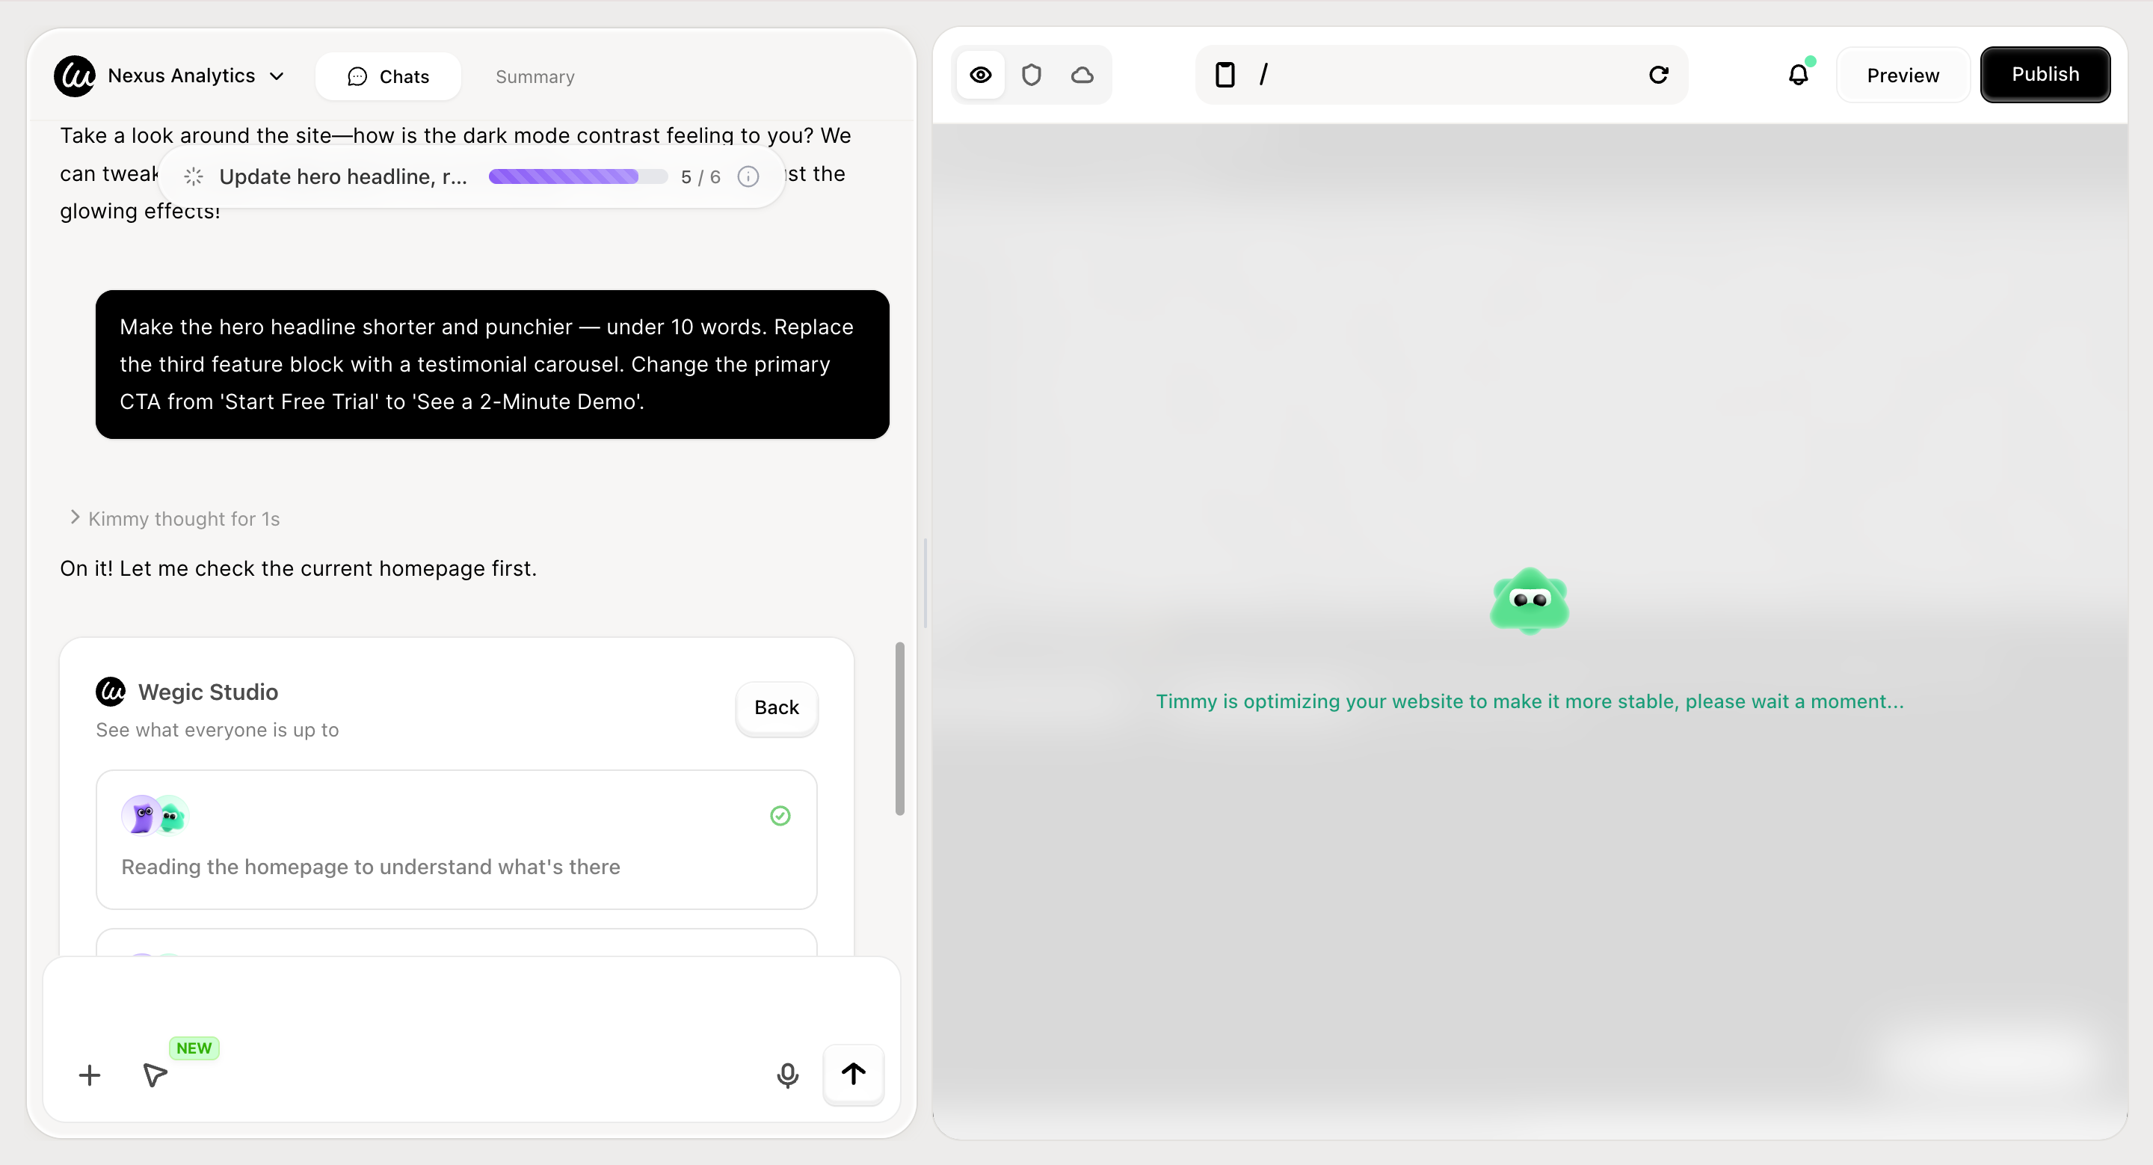Image resolution: width=2153 pixels, height=1165 pixels.
Task: Click the mobile device view icon
Action: pos(1225,76)
